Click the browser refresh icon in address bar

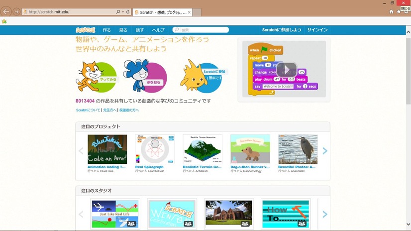tap(128, 11)
